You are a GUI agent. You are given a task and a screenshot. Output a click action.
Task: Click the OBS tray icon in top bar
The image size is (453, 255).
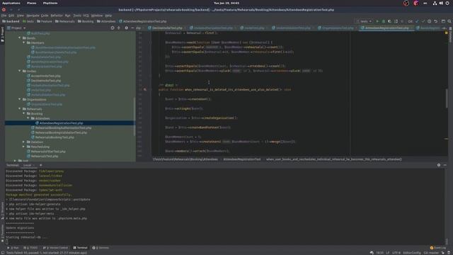click(x=406, y=3)
